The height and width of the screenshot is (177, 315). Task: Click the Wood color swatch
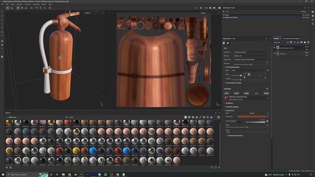(252, 117)
